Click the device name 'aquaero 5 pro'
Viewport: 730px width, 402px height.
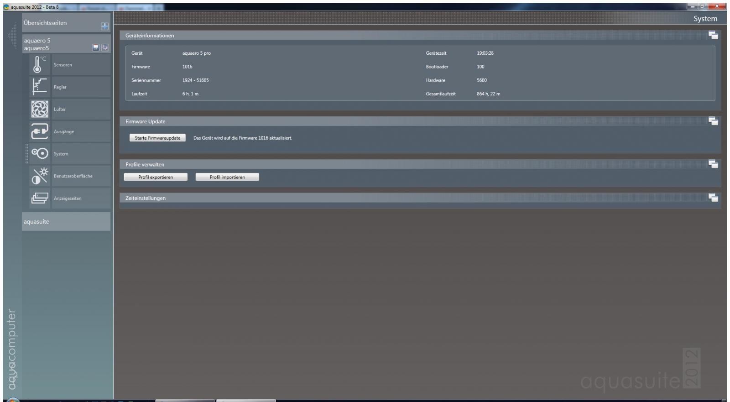[197, 53]
